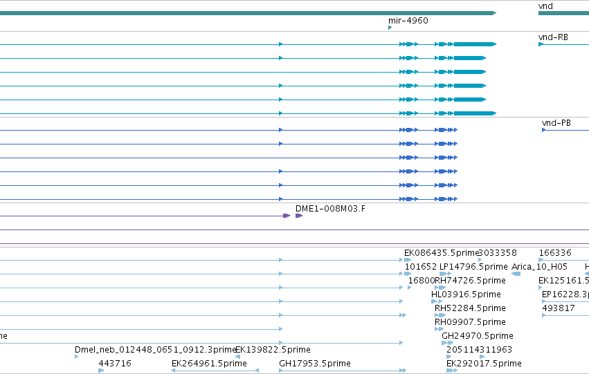Click the 3033358 alignment label
The height and width of the screenshot is (374, 589).
498,253
